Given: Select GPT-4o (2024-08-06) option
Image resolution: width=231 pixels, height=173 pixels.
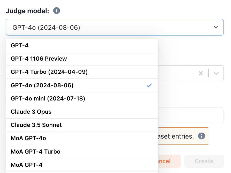Looking at the screenshot, I should pos(42,85).
